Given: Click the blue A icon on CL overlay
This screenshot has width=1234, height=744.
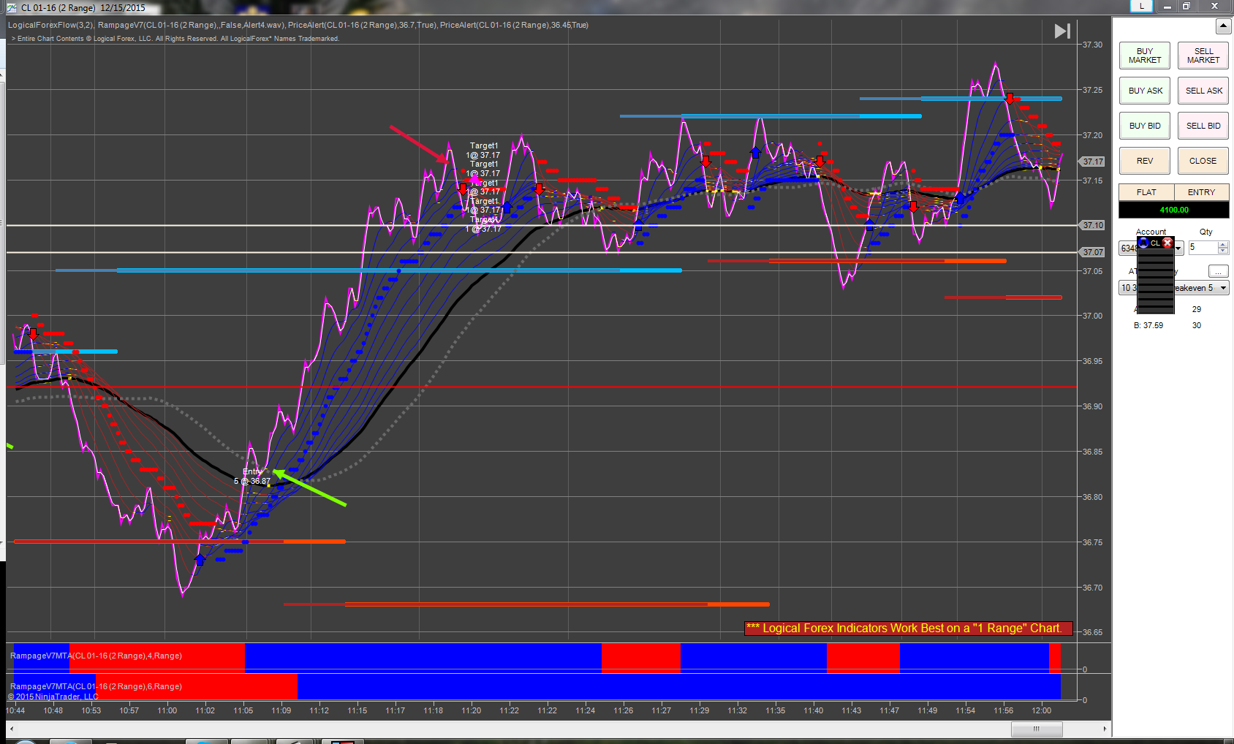Looking at the screenshot, I should (1143, 243).
